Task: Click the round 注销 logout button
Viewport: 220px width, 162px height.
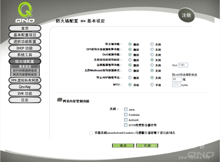Action: (x=186, y=15)
